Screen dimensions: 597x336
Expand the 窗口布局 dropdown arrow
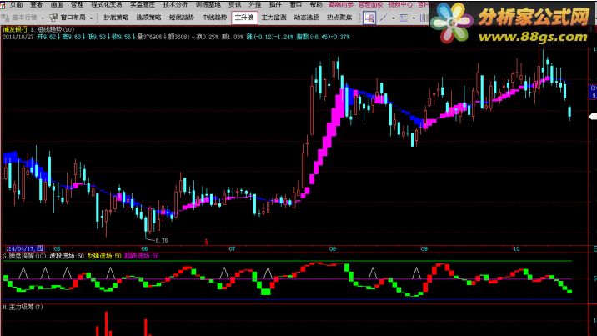coord(91,18)
